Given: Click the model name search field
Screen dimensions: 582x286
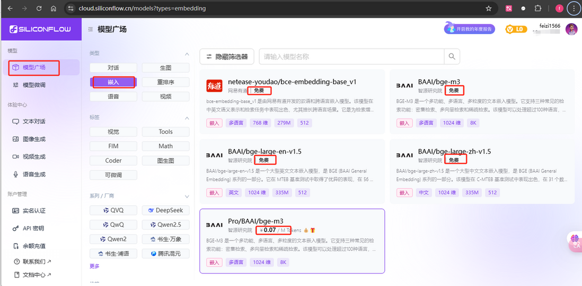Looking at the screenshot, I should tap(351, 57).
